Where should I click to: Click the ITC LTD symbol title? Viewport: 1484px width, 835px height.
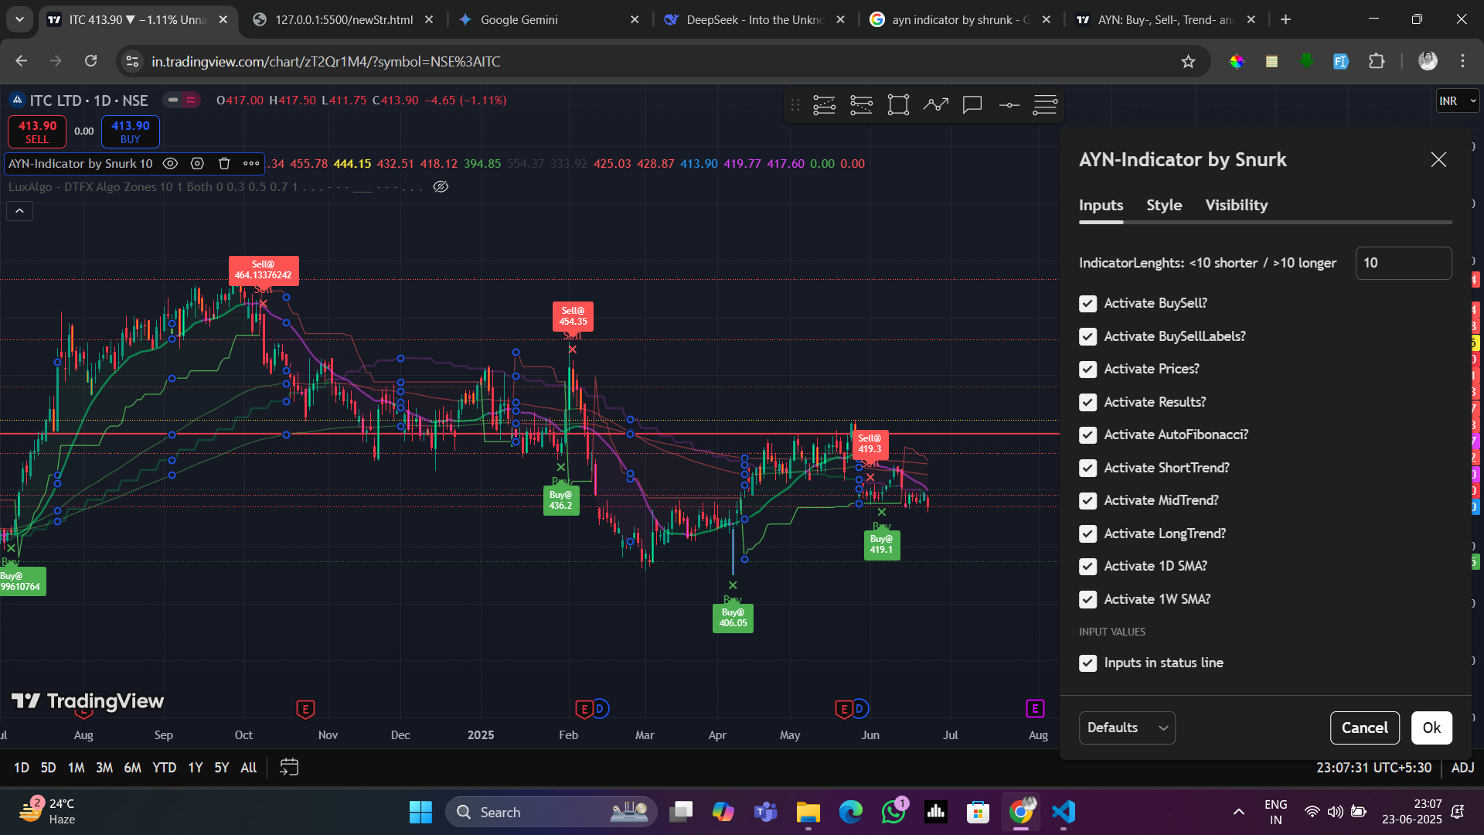[x=89, y=101]
